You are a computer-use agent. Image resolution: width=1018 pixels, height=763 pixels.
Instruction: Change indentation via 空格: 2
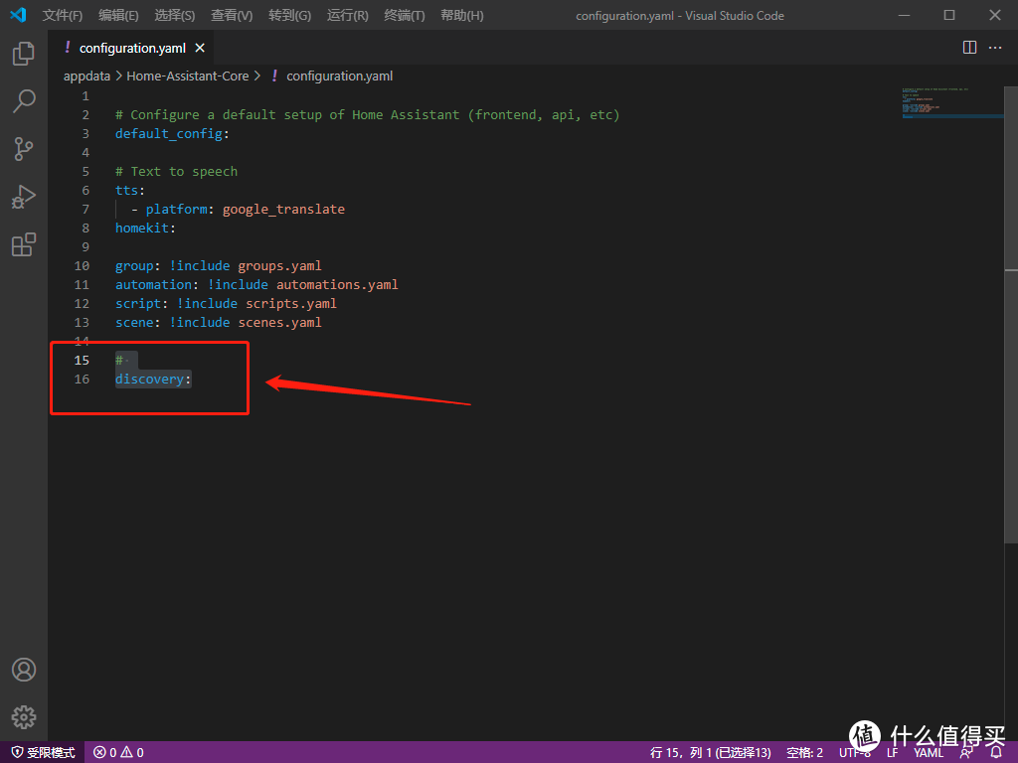click(x=804, y=753)
